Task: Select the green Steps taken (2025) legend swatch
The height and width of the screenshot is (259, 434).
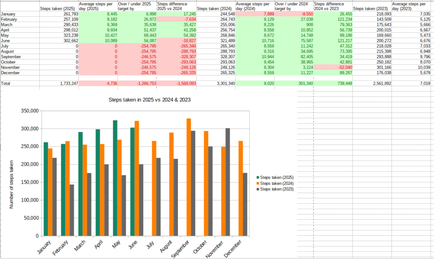Action: point(258,177)
